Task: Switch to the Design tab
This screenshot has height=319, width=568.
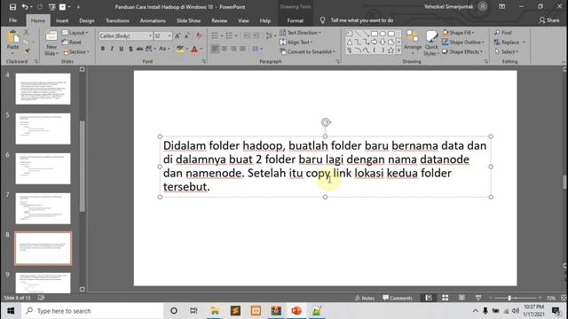Action: (x=87, y=20)
